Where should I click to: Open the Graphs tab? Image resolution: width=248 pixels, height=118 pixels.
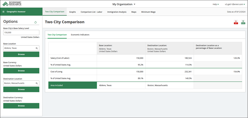click(72, 12)
